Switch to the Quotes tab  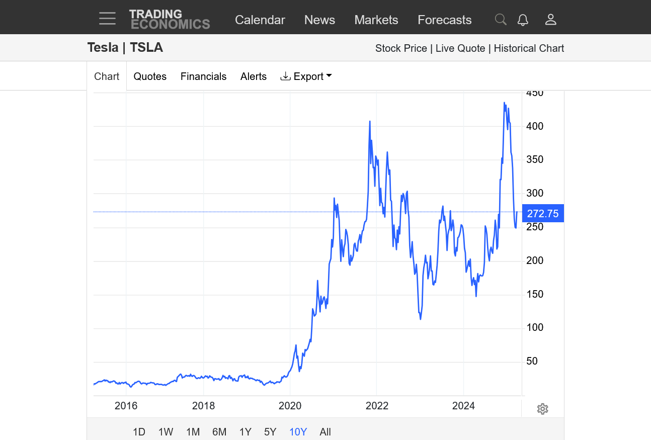150,76
